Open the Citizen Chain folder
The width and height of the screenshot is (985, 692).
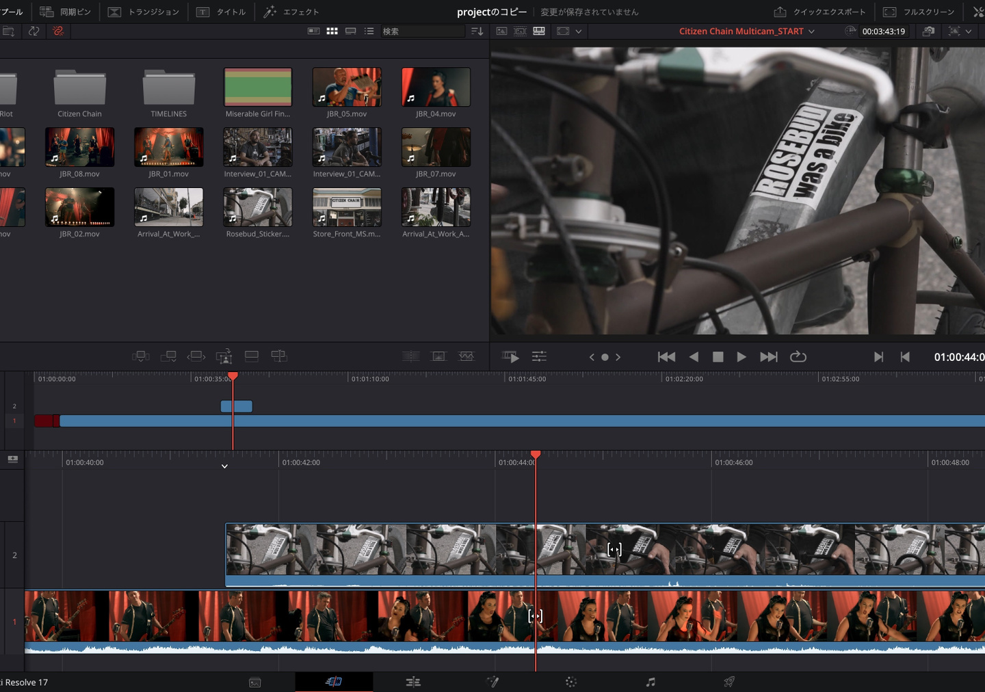click(79, 88)
